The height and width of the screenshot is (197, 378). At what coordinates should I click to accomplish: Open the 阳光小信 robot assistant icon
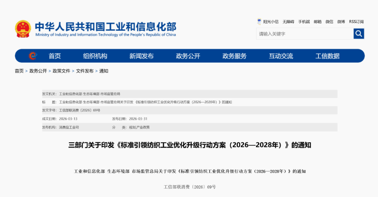(260, 21)
